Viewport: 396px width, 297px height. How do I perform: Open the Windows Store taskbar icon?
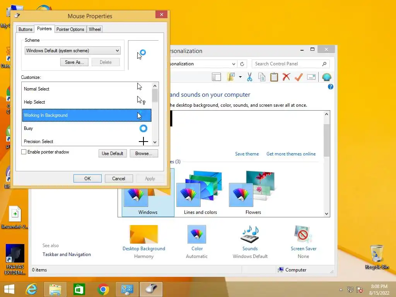pyautogui.click(x=79, y=289)
